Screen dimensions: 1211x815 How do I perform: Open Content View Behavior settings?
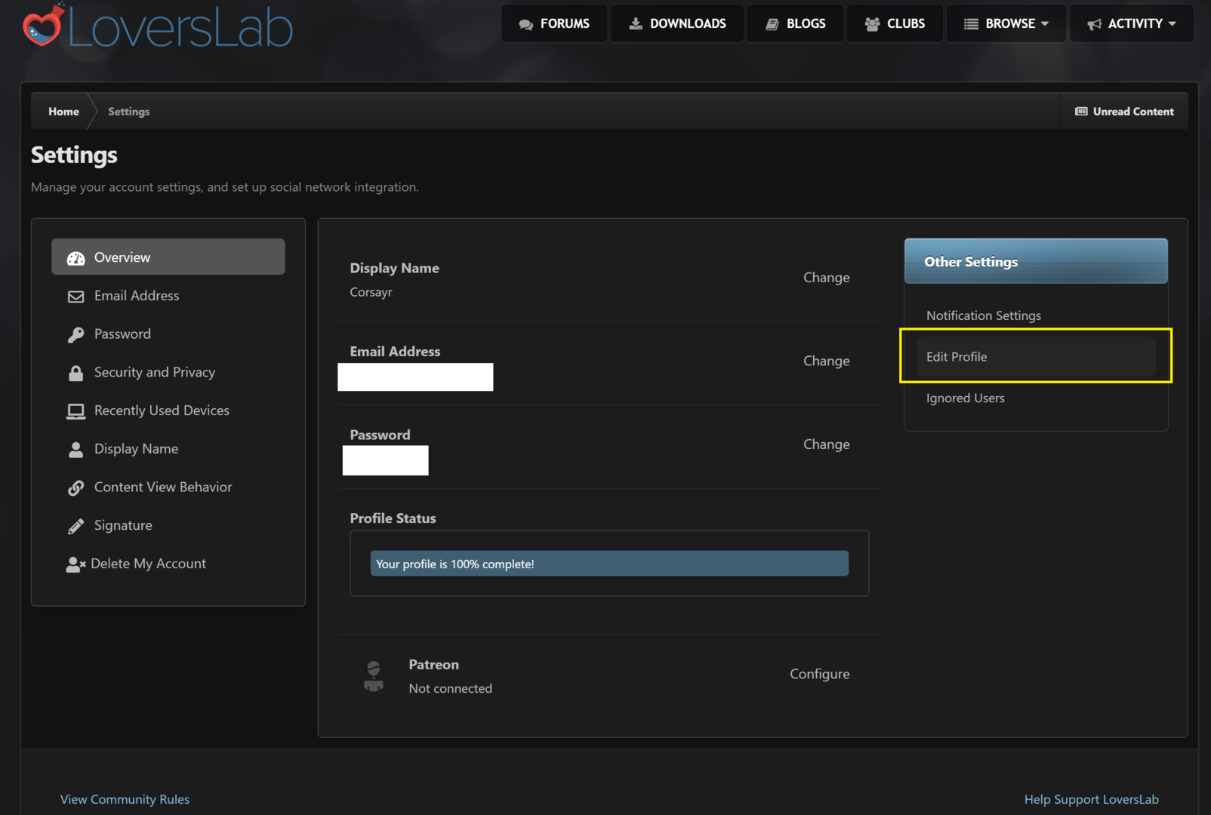pyautogui.click(x=168, y=487)
